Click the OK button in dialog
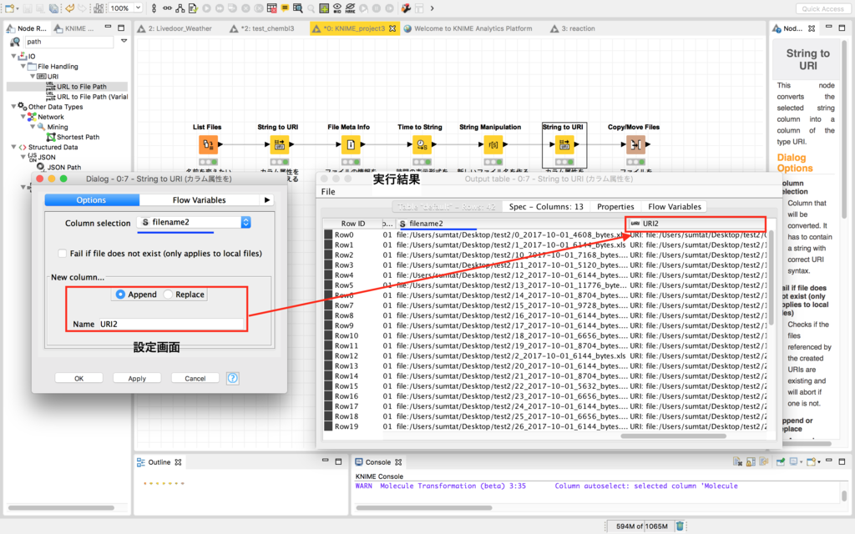 (x=79, y=378)
